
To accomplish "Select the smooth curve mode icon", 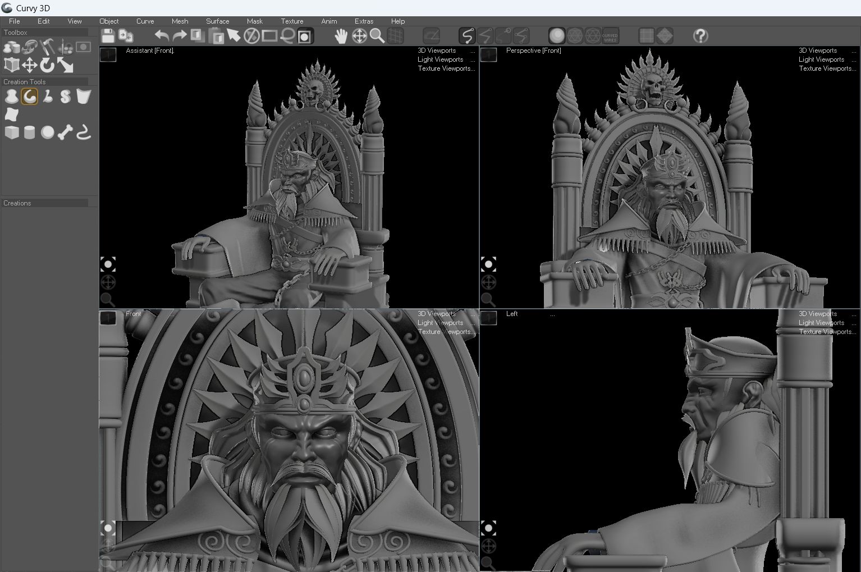I will point(467,36).
